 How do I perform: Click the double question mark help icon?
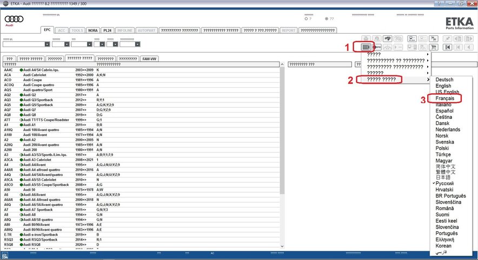(x=398, y=39)
